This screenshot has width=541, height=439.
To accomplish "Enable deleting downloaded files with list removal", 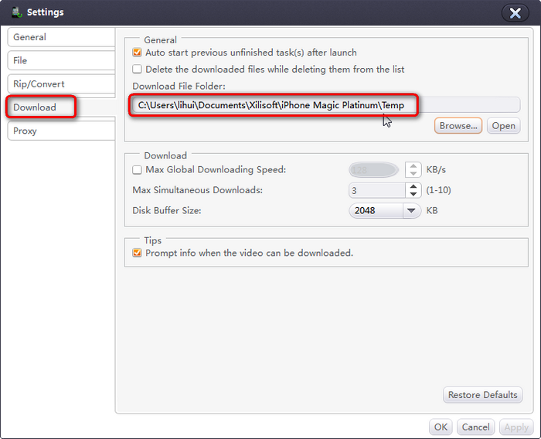I will pyautogui.click(x=138, y=69).
